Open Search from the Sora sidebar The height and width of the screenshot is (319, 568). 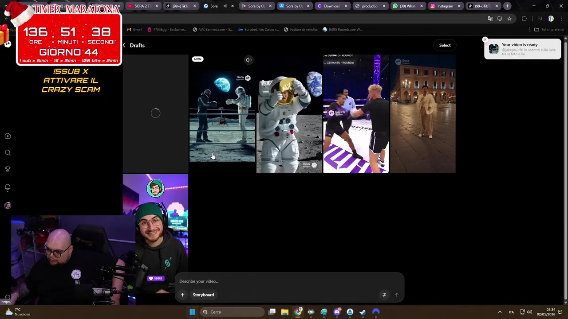pos(8,152)
